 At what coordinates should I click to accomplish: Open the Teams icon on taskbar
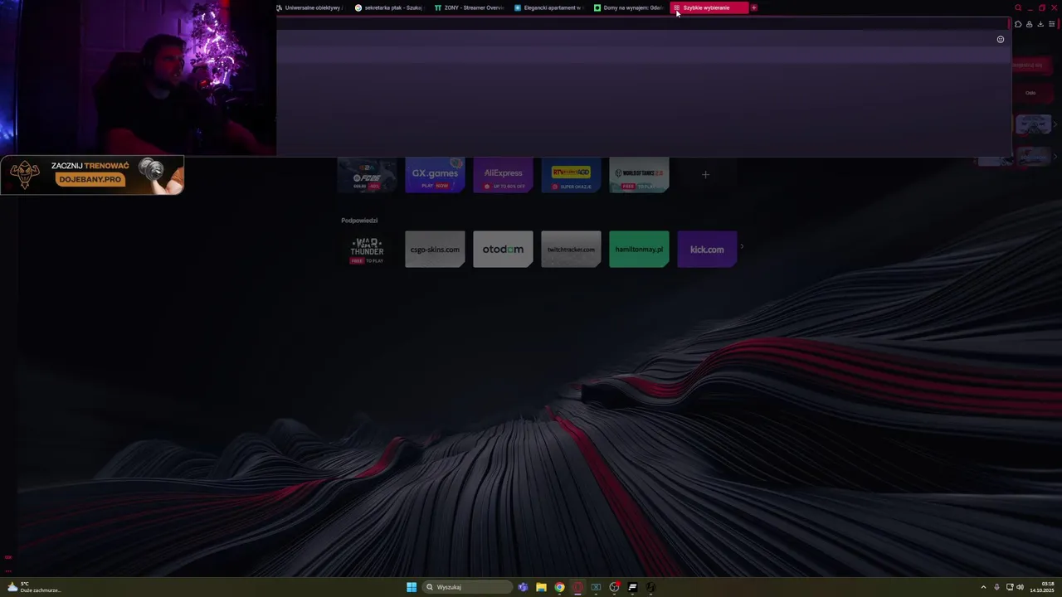pyautogui.click(x=524, y=587)
